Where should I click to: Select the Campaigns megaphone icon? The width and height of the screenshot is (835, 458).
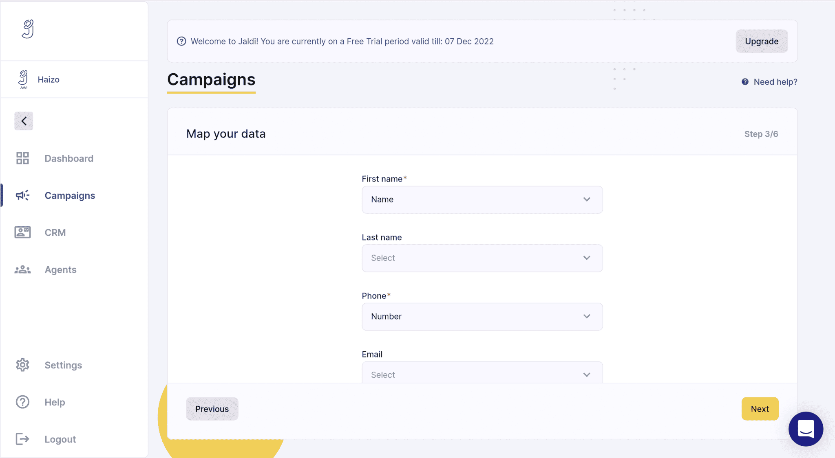pos(22,195)
